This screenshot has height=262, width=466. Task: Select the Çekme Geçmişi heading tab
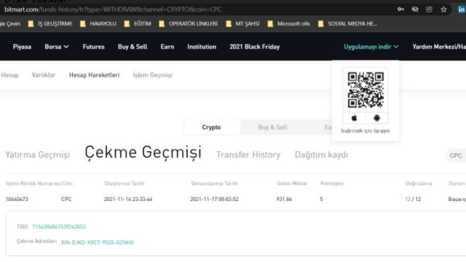pyautogui.click(x=143, y=153)
